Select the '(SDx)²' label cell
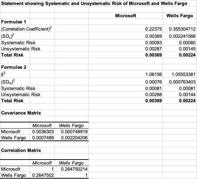 (8, 36)
